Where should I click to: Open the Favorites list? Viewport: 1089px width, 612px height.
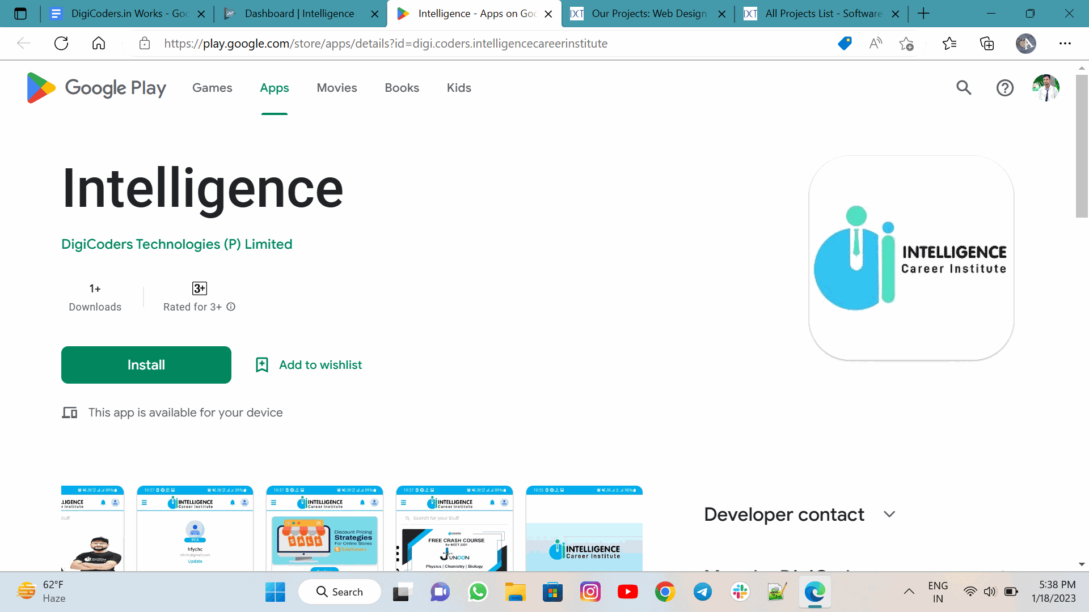[x=949, y=44]
